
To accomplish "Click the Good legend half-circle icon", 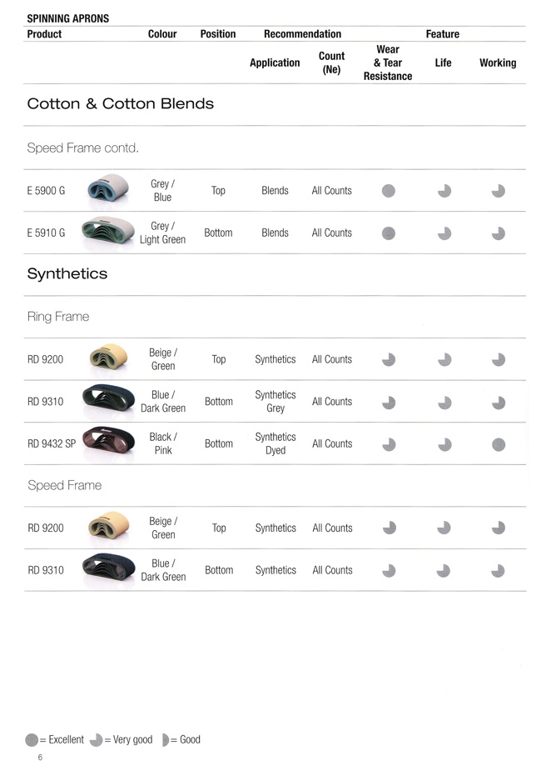I will pos(165,740).
